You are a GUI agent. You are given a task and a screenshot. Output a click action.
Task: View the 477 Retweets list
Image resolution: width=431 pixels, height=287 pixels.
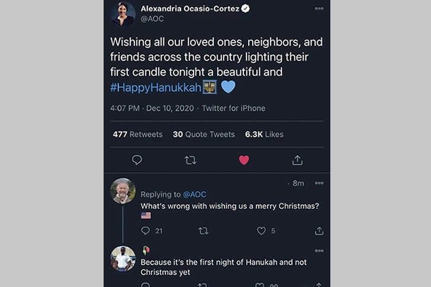pos(137,134)
